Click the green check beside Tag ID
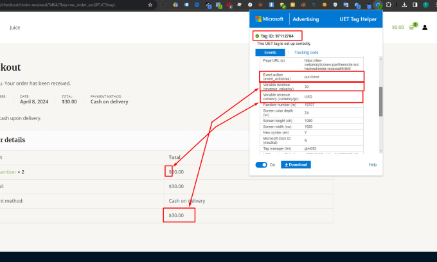 (x=257, y=36)
